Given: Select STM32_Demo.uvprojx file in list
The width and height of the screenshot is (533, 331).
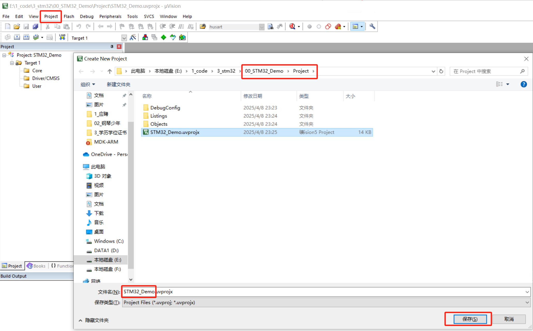Looking at the screenshot, I should 175,132.
